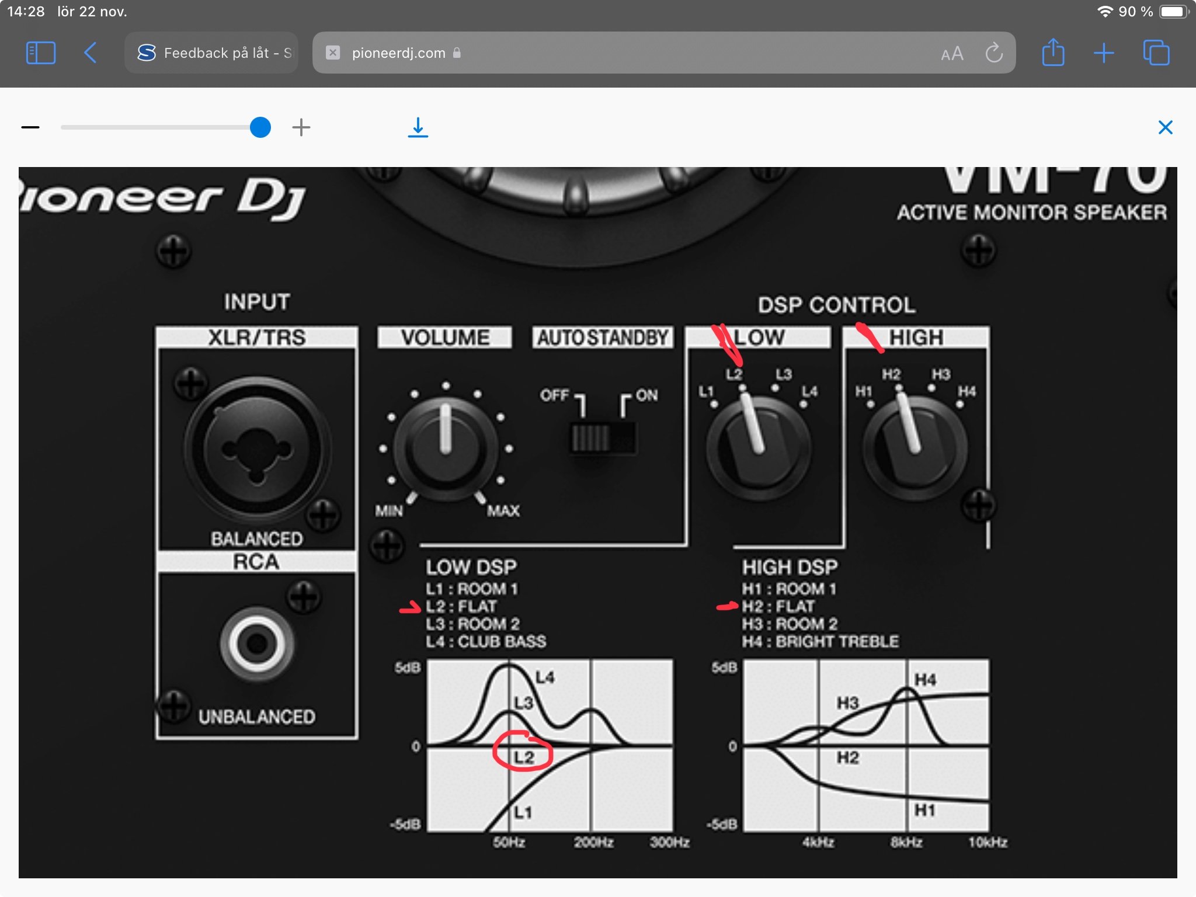1196x897 pixels.
Task: Download the speaker image
Action: click(x=418, y=127)
